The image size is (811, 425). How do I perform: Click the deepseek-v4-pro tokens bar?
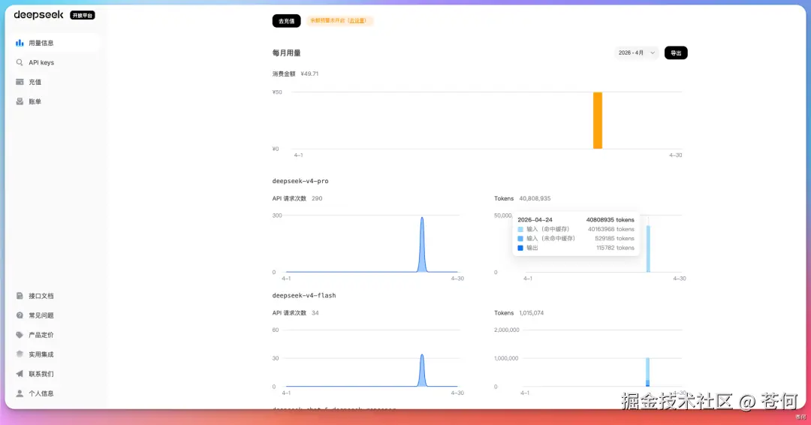648,249
